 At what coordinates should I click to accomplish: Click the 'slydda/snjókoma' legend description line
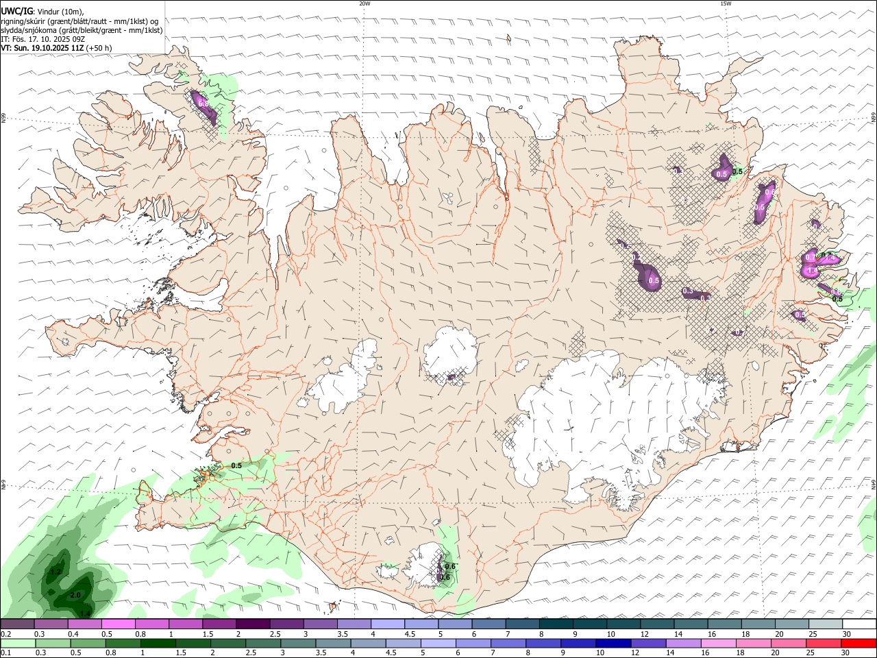pyautogui.click(x=82, y=30)
